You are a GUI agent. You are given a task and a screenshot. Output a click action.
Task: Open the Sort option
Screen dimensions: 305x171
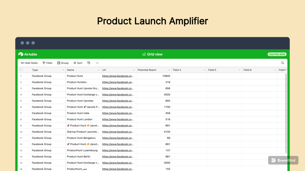point(78,63)
